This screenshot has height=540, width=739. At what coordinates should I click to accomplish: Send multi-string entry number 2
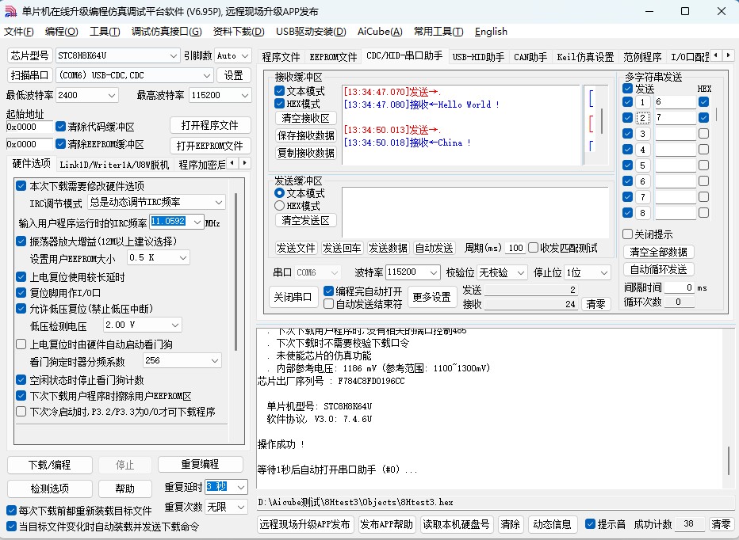(x=643, y=118)
